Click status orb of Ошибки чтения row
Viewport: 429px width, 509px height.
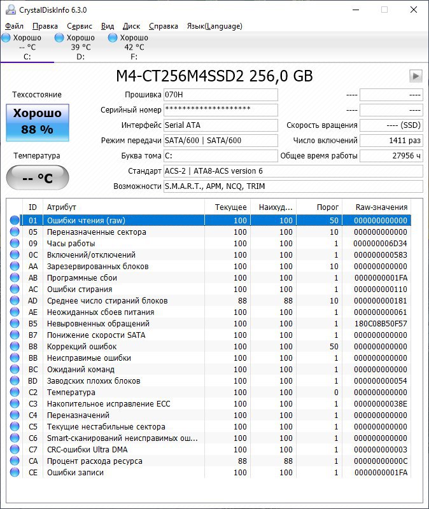point(15,220)
